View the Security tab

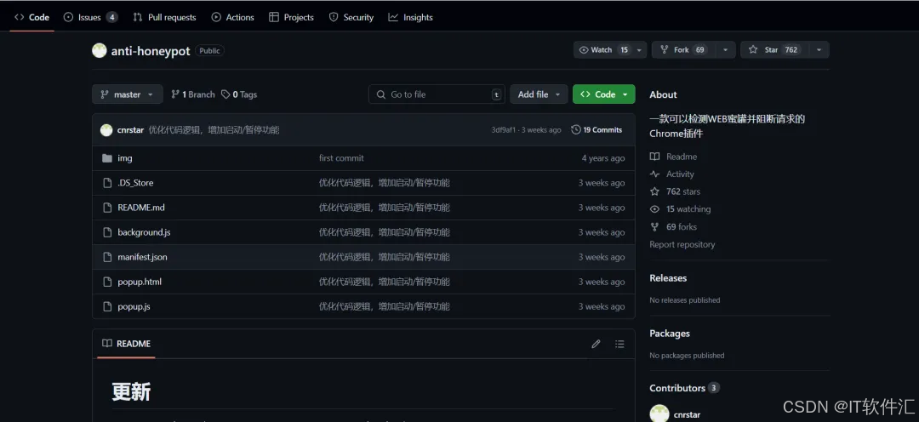point(351,17)
